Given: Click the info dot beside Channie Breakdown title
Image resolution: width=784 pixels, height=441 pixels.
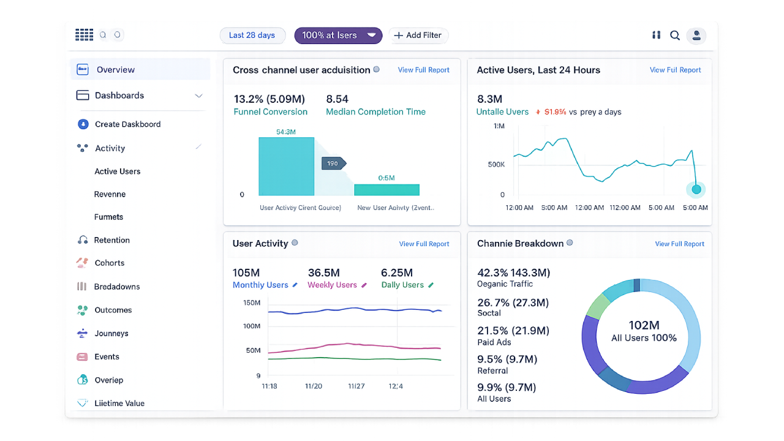Looking at the screenshot, I should tap(570, 243).
